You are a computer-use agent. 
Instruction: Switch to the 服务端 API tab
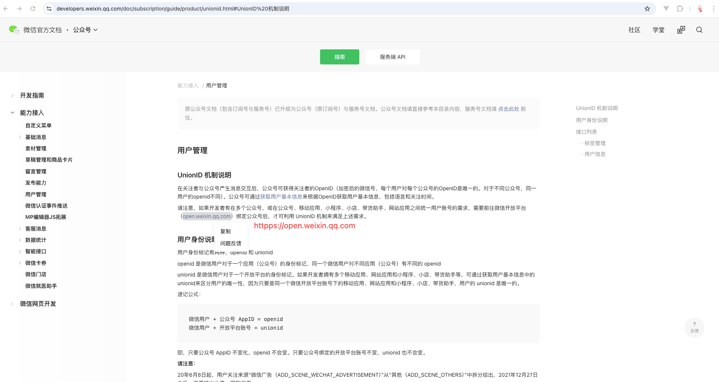click(393, 57)
